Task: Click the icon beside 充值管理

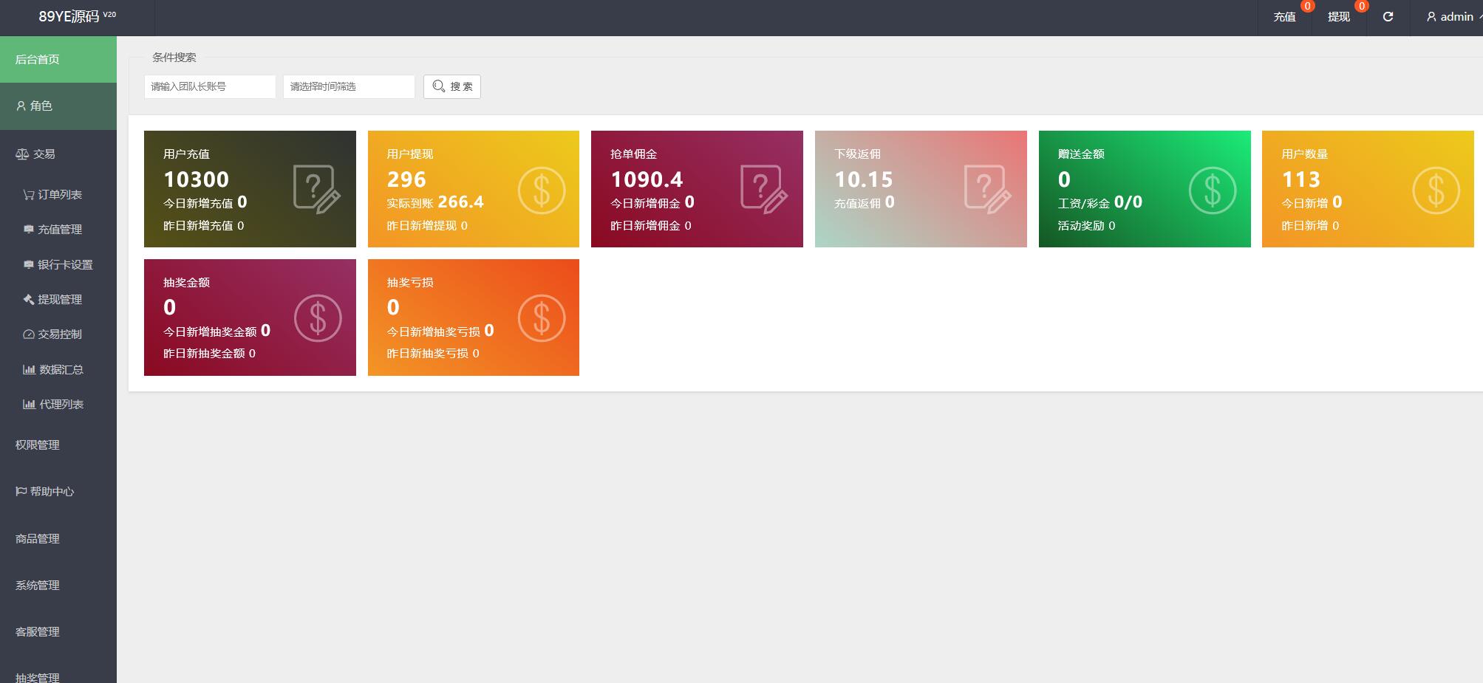Action: pos(29,230)
